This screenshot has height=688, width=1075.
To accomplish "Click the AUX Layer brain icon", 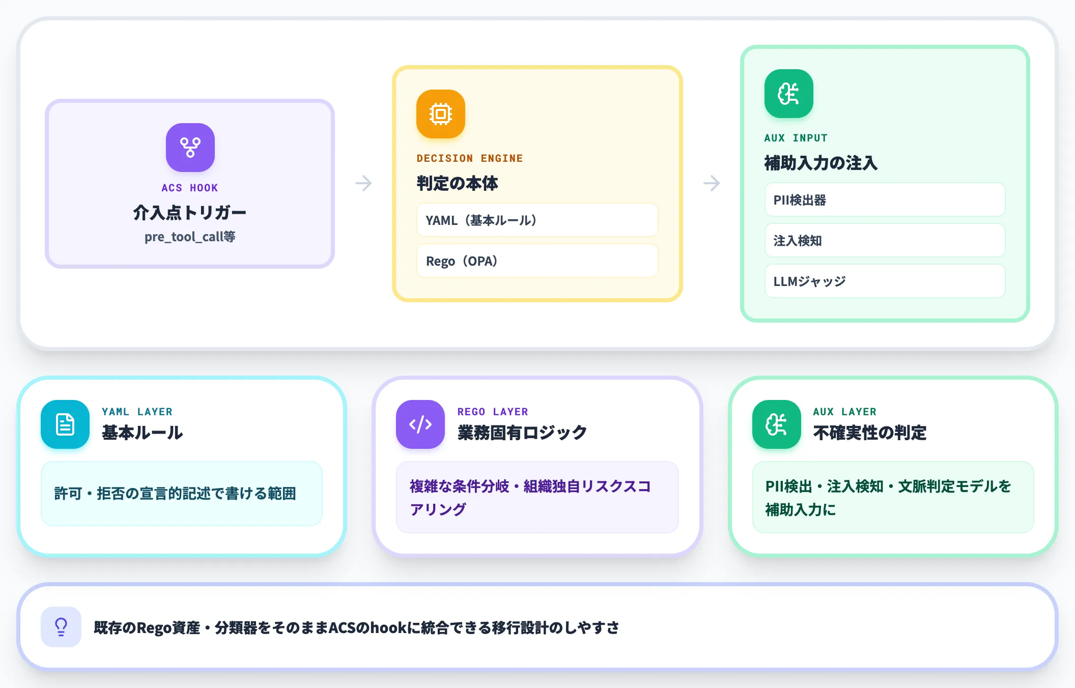I will pyautogui.click(x=777, y=424).
